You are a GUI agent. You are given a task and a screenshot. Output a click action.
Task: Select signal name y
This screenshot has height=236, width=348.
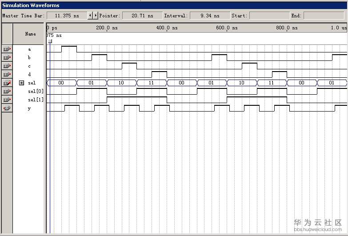click(29, 108)
